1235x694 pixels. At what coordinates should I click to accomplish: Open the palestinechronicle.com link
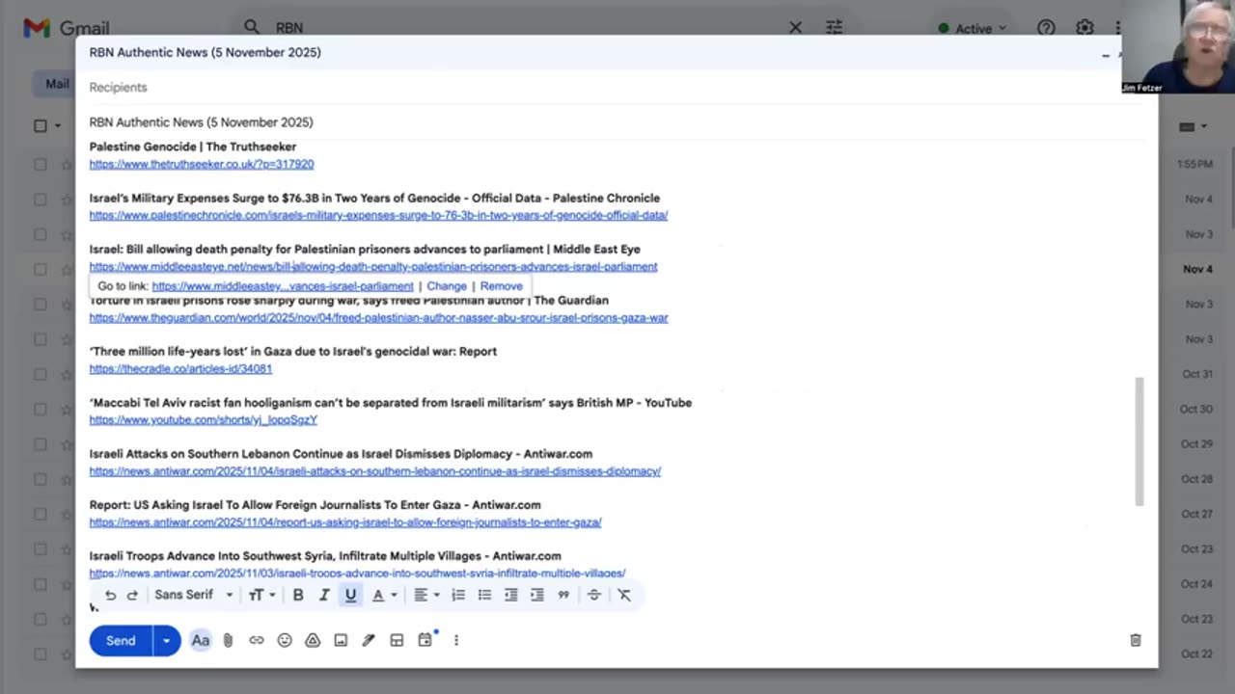378,215
